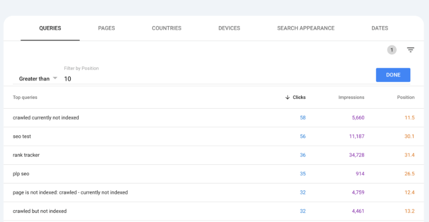The height and width of the screenshot is (222, 429).
Task: Click the Top queries column header
Action: coord(25,97)
